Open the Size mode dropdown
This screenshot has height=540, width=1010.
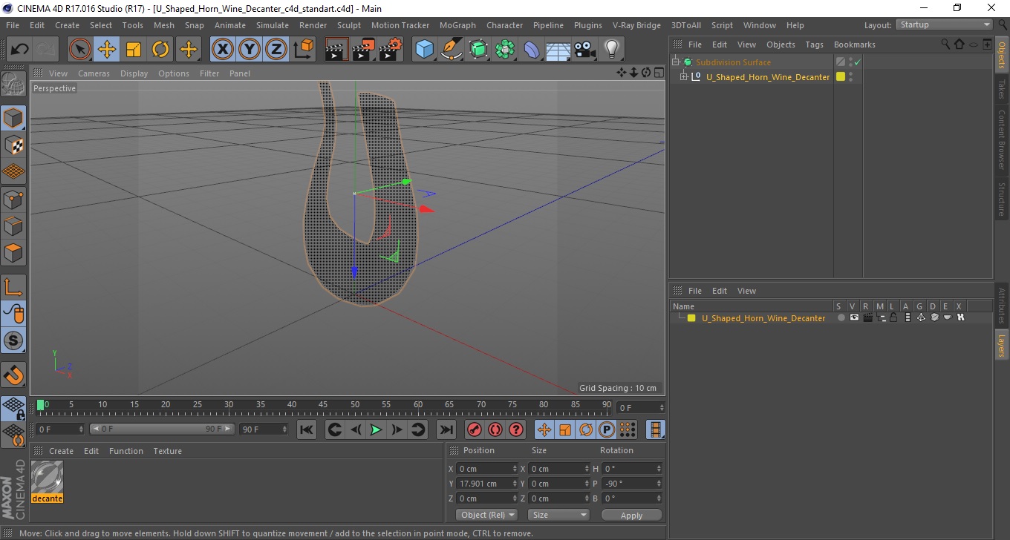pyautogui.click(x=558, y=515)
